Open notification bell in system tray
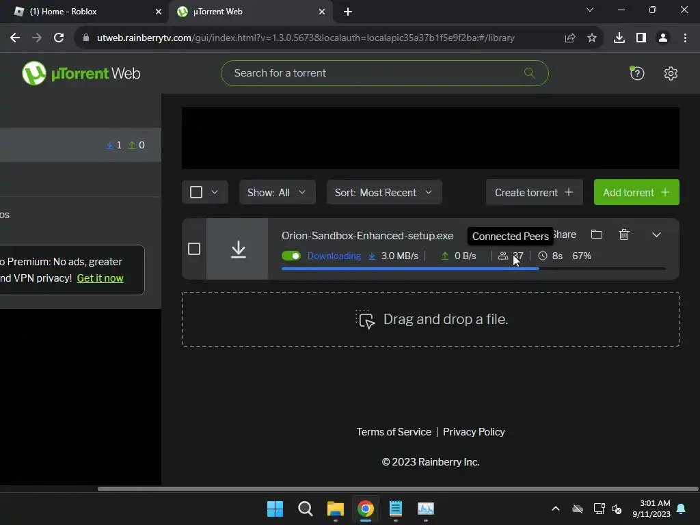 [x=682, y=509]
